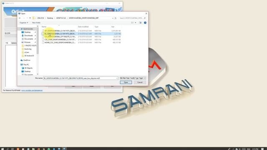The image size is (267, 150).
Task: Create a New folder
Action: pos(36,22)
